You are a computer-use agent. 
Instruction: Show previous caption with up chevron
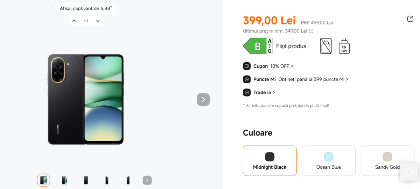pyautogui.click(x=74, y=21)
